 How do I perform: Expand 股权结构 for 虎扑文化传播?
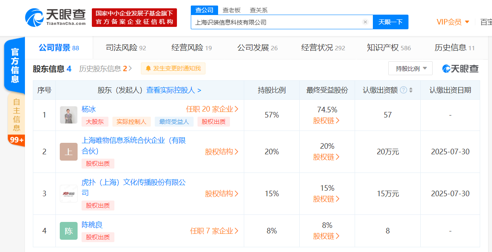(222, 193)
